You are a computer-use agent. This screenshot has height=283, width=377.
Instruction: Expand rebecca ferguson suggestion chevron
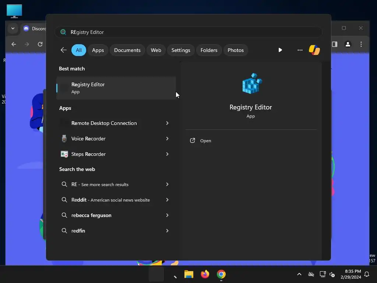pos(168,215)
